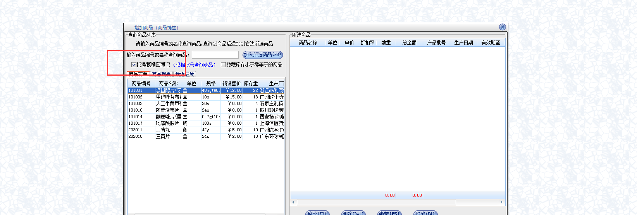Select product row 101002 甲硝唑芬布芬
637x215 pixels.
168,97
